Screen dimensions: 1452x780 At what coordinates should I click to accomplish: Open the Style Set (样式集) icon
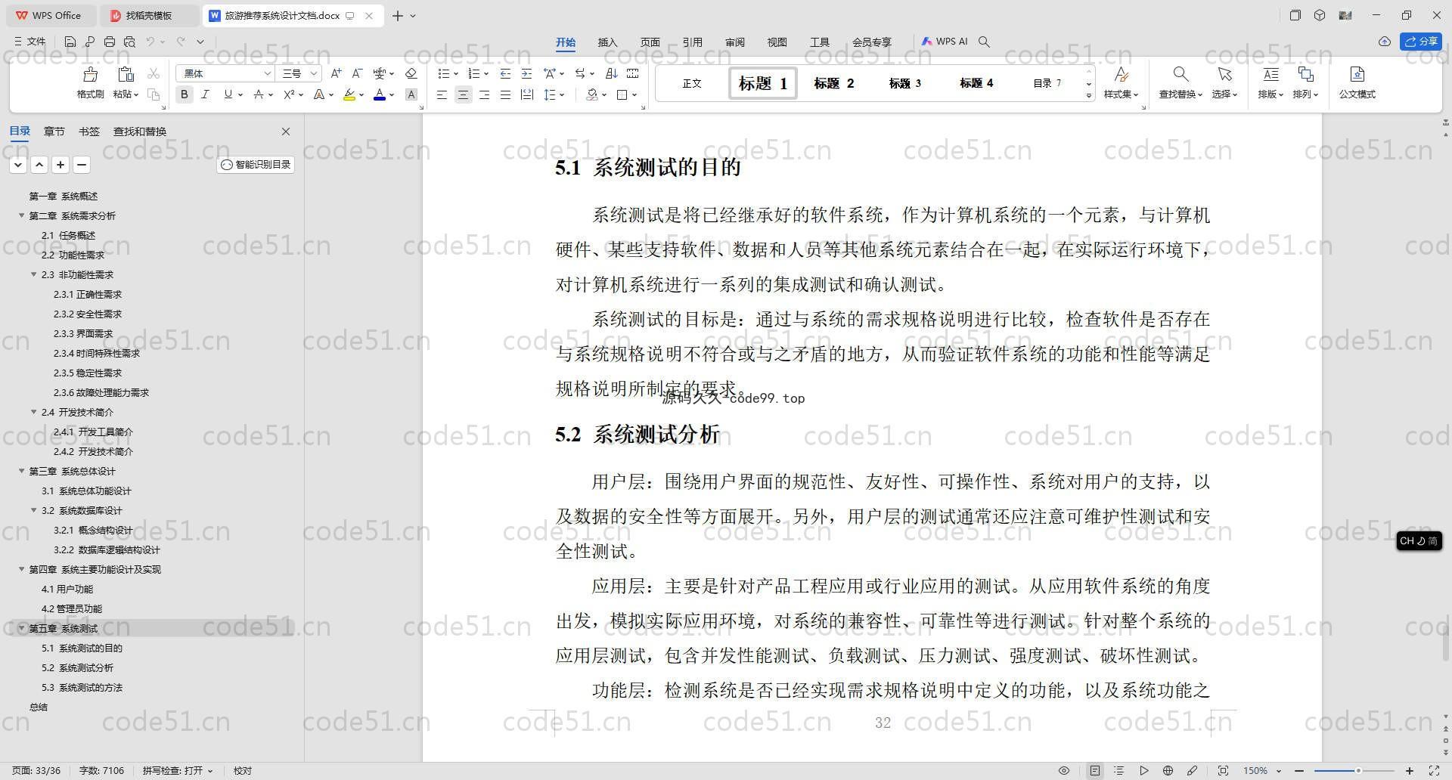pyautogui.click(x=1122, y=74)
